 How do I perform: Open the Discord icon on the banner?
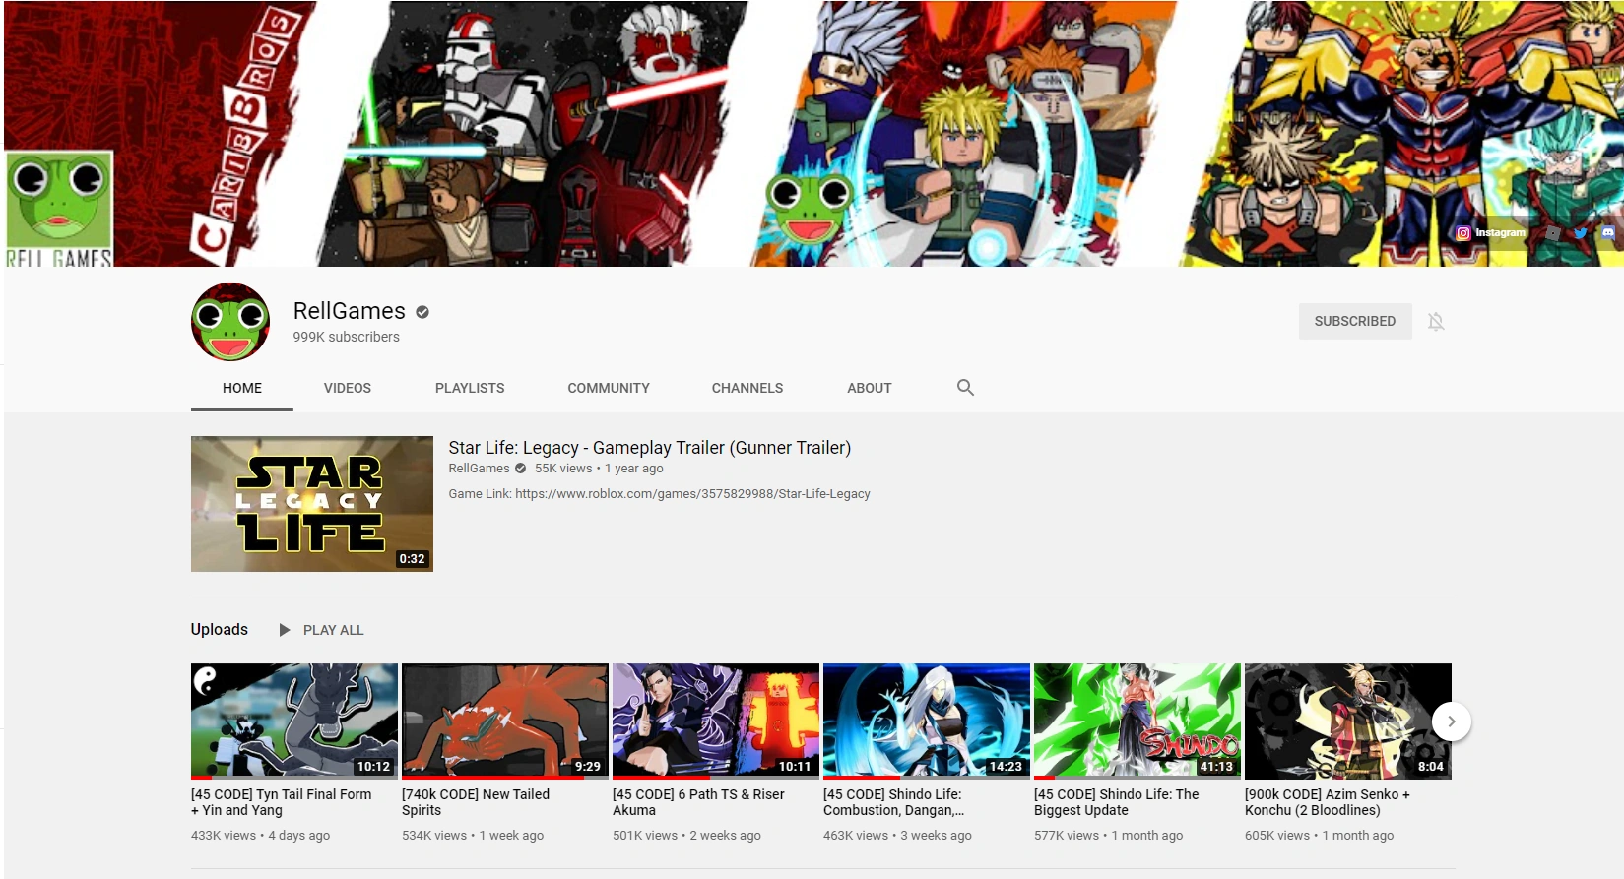coord(1608,233)
